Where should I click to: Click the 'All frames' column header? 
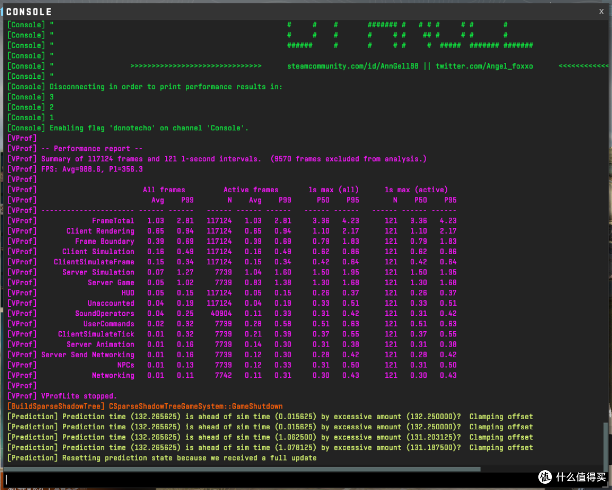pyautogui.click(x=164, y=190)
